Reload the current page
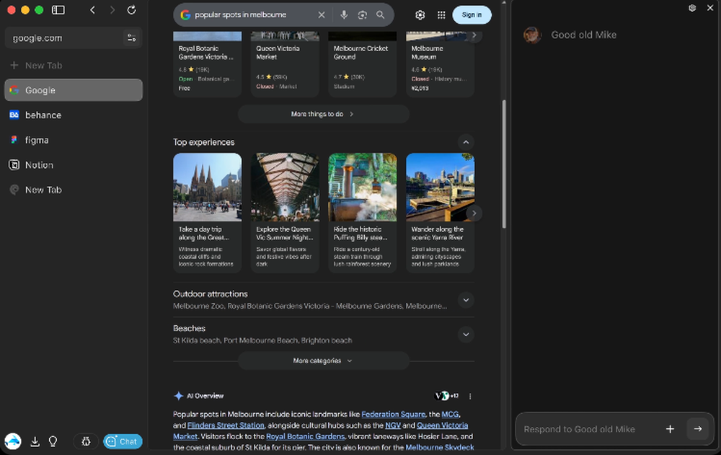The width and height of the screenshot is (721, 455). 132,11
